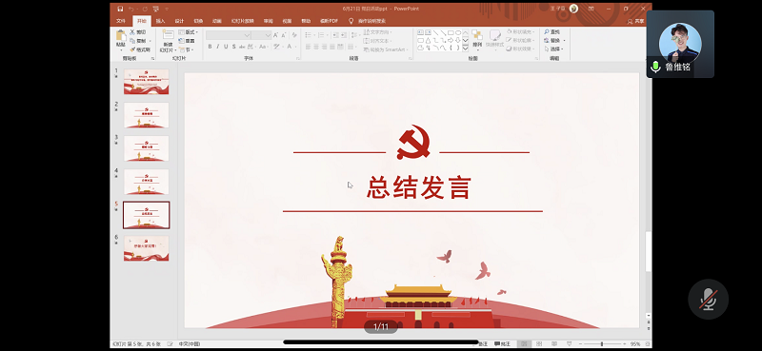The width and height of the screenshot is (762, 351).
Task: Select slide 6 thumbnail in the panel
Action: coord(147,248)
